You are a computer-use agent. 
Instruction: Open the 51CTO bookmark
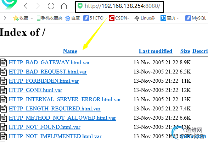(x=93, y=18)
